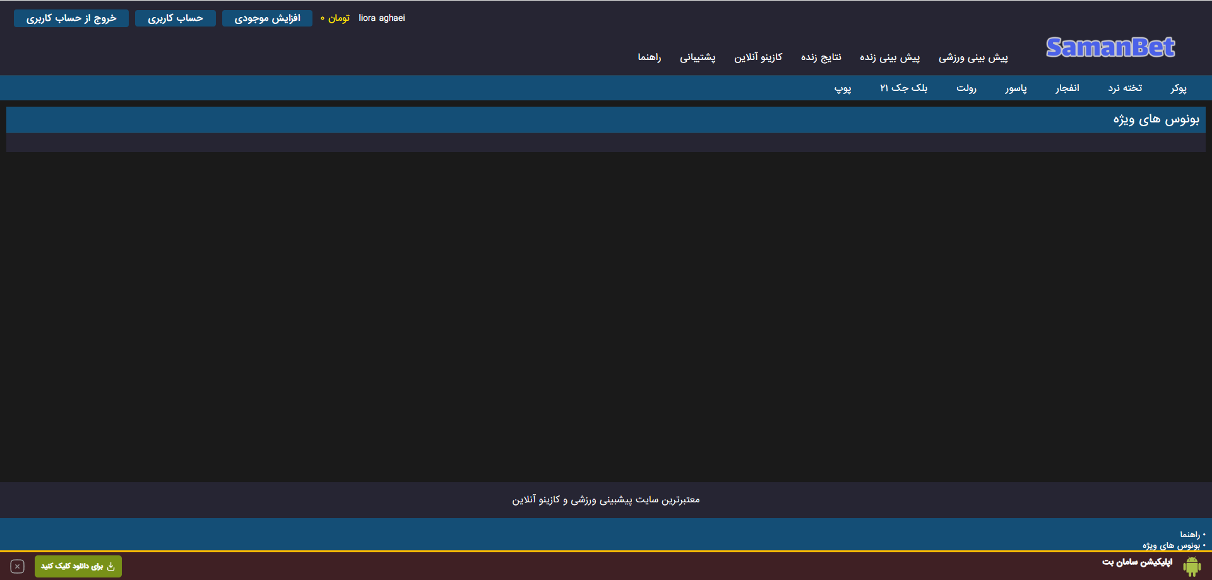Open راهنما in the top menu
Viewport: 1212px width, 580px height.
tap(649, 57)
